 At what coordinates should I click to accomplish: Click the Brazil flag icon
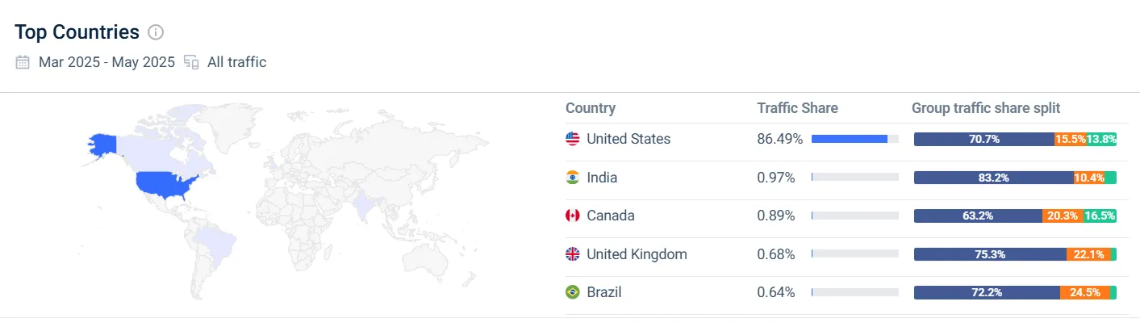(x=573, y=292)
